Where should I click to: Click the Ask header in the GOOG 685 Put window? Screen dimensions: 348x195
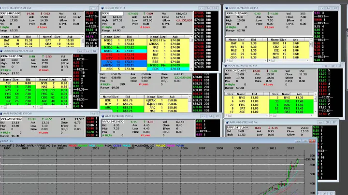(x=299, y=94)
